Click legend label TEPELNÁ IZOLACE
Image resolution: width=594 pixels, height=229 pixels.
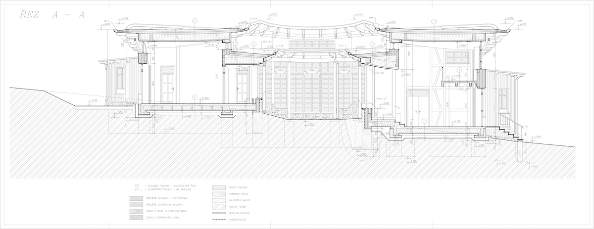click(239, 213)
